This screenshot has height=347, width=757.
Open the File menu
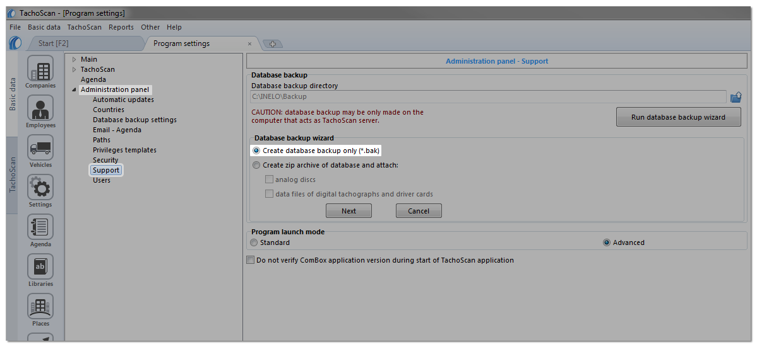pyautogui.click(x=15, y=27)
